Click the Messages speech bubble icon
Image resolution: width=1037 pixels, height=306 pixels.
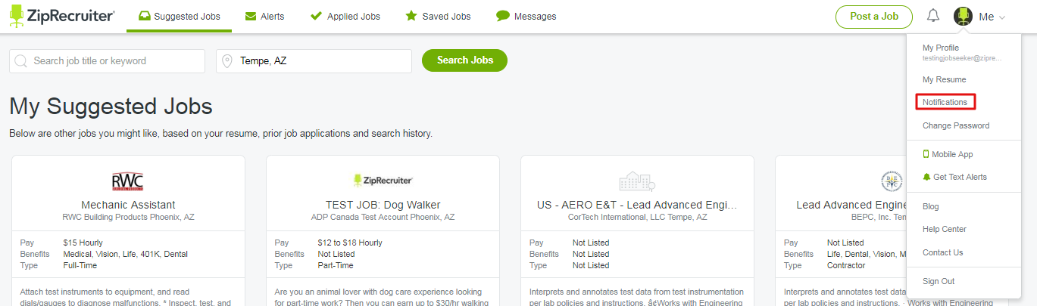[x=502, y=16]
